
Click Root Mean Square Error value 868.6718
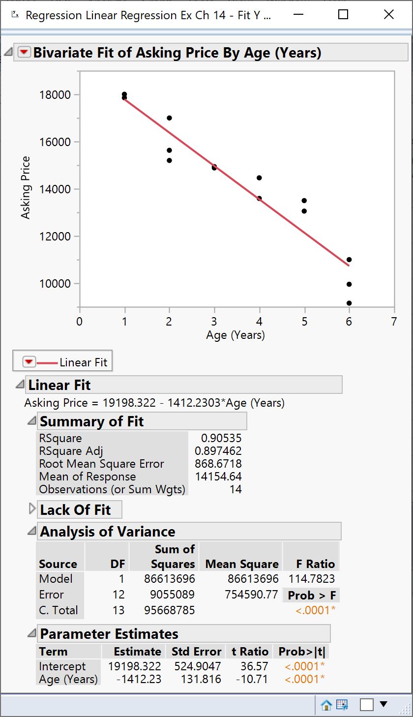pos(218,464)
